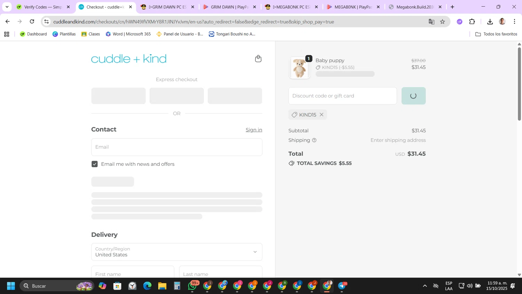Open the Chrome three-dot menu
This screenshot has height=294, width=522.
(x=514, y=22)
